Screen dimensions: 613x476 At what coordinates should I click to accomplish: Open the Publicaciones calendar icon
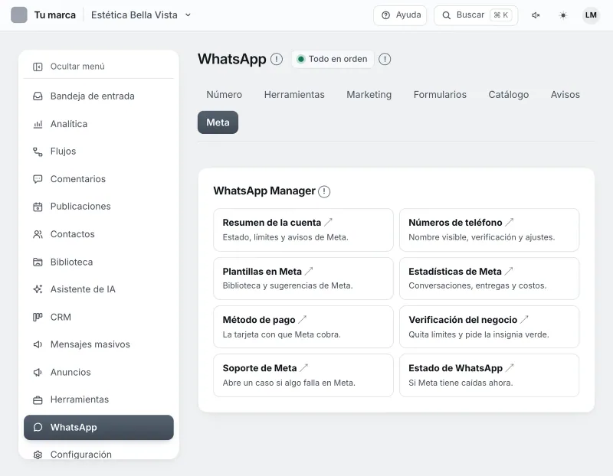[x=38, y=207]
